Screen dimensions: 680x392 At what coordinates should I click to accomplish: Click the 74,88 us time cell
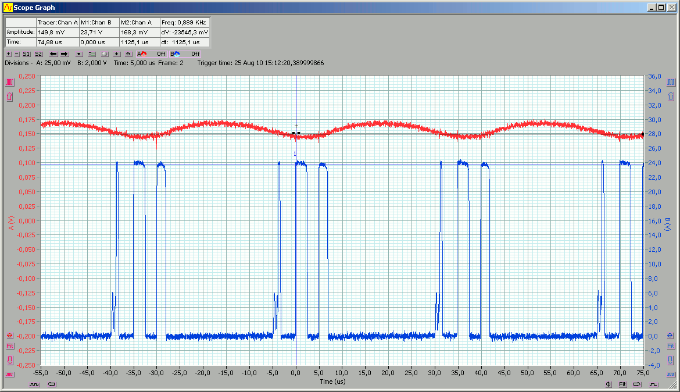pyautogui.click(x=58, y=42)
